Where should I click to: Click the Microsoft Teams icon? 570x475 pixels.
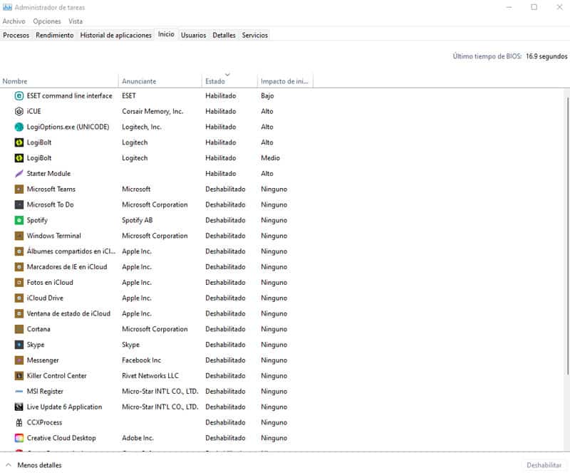click(x=19, y=189)
